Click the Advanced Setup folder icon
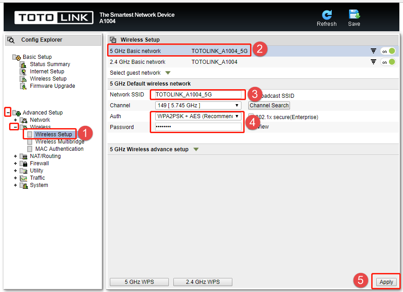The height and width of the screenshot is (292, 403). 17,113
